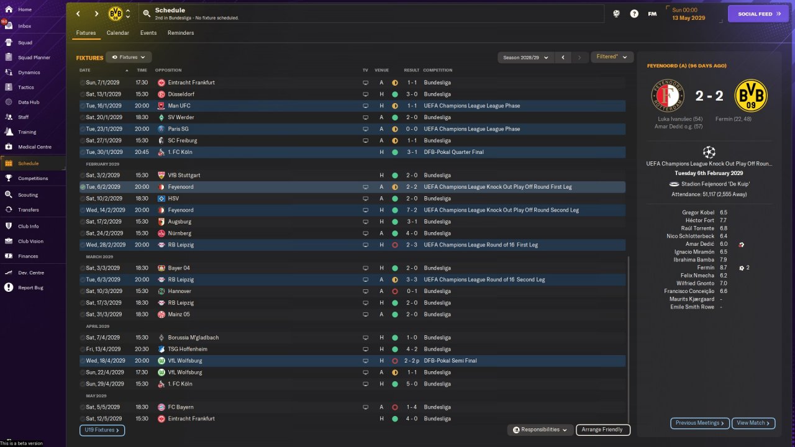795x447 pixels.
Task: Expand the Responsibilities dropdown
Action: click(540, 430)
